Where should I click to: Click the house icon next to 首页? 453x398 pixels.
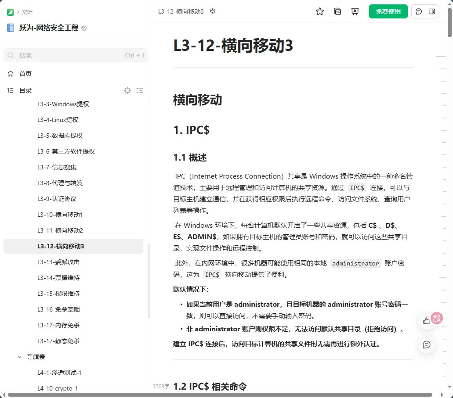pyautogui.click(x=11, y=74)
